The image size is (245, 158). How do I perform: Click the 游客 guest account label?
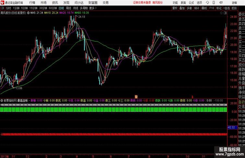coord(234,3)
